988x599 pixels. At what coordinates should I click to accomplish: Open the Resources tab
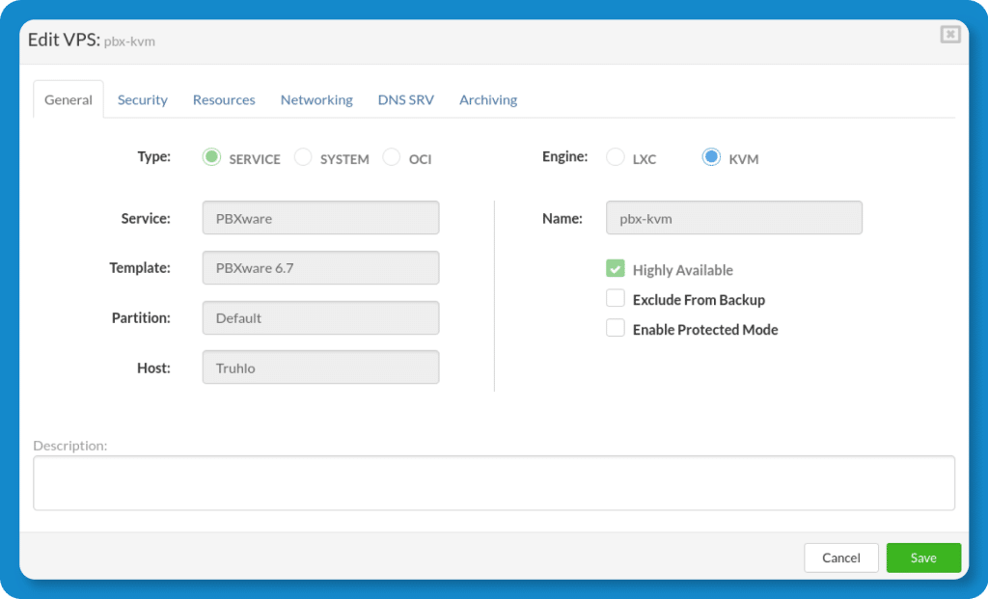[x=223, y=99]
